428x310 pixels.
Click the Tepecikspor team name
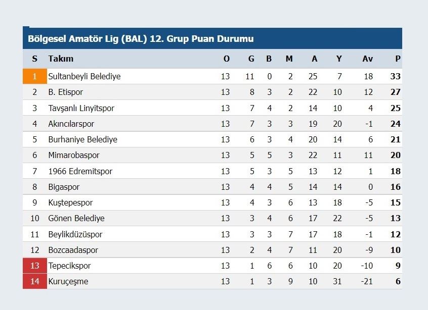(69, 266)
